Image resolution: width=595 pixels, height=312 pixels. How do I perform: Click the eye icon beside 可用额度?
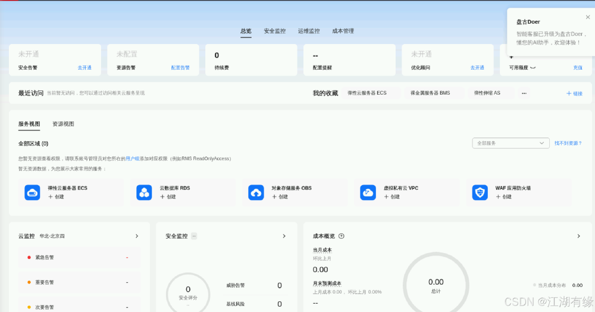pyautogui.click(x=533, y=67)
